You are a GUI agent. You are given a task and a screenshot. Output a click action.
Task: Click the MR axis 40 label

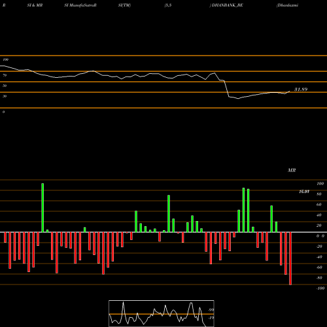click(319, 215)
